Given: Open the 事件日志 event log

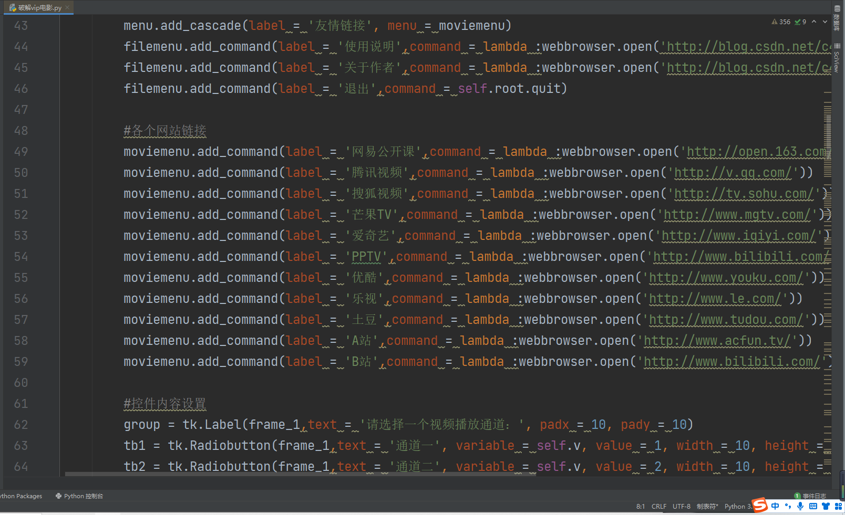Looking at the screenshot, I should click(810, 496).
